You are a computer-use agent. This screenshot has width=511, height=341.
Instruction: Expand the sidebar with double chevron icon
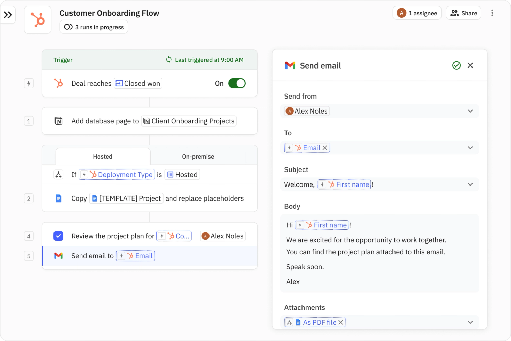click(8, 15)
